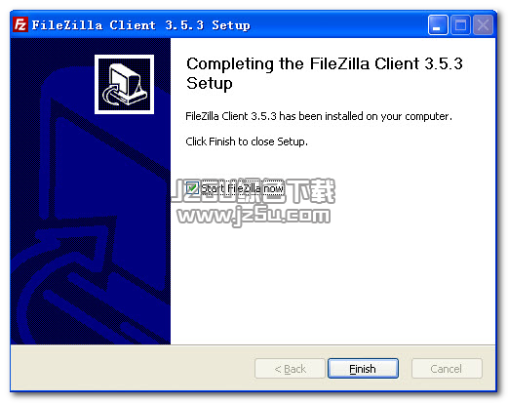This screenshot has height=403, width=508.
Task: Select the greyed-out Cancel button
Action: pyautogui.click(x=447, y=369)
